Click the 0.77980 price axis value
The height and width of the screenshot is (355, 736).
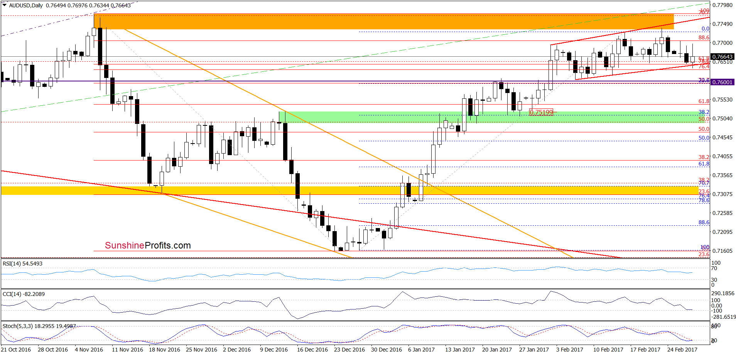722,5
